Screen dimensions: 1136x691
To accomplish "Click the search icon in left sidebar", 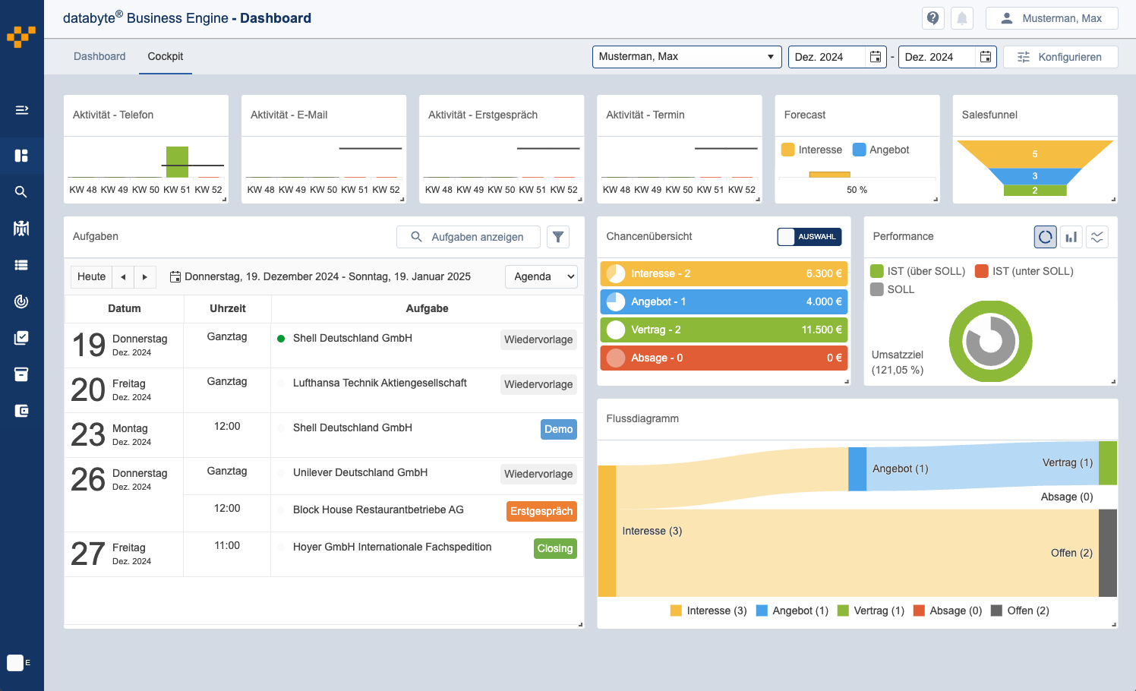I will (21, 192).
